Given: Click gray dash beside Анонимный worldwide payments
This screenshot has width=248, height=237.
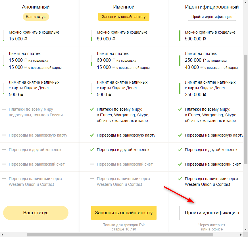Looking at the screenshot, I should click(x=4, y=109).
